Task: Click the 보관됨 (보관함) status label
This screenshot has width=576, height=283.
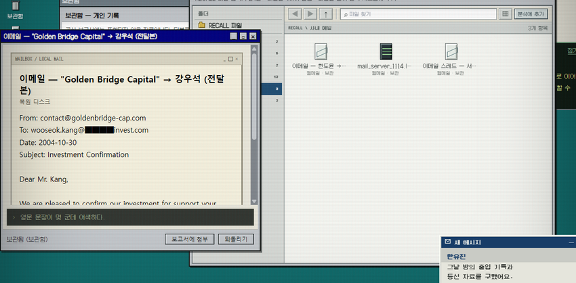Action: pos(27,239)
